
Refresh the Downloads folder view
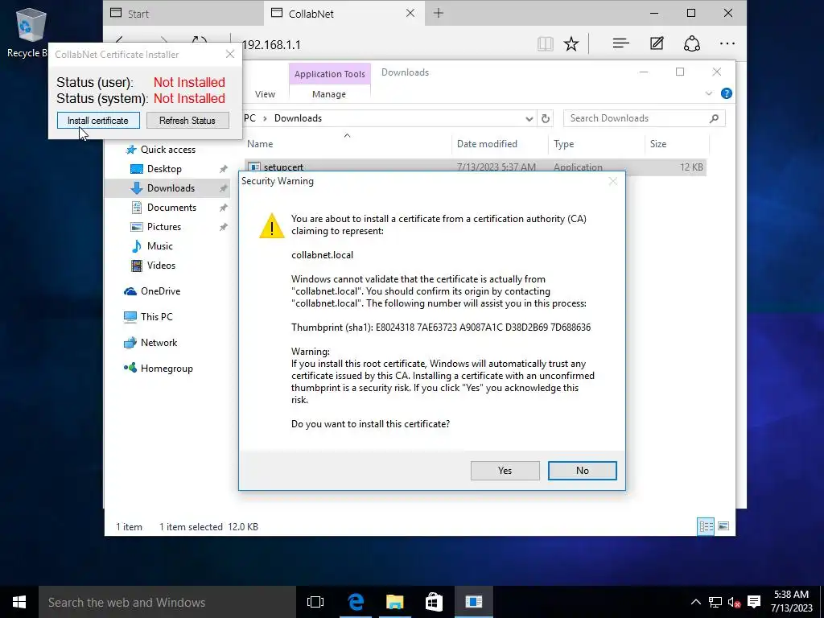coord(546,119)
